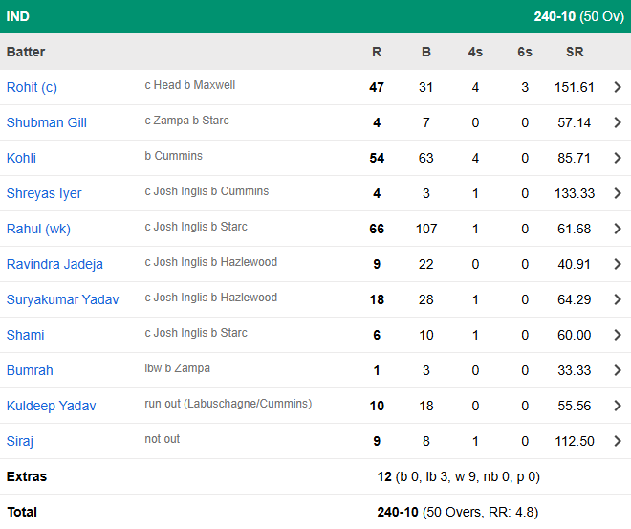Select 'lbw b Zampa' dismissal text
The image size is (631, 529).
(x=177, y=369)
